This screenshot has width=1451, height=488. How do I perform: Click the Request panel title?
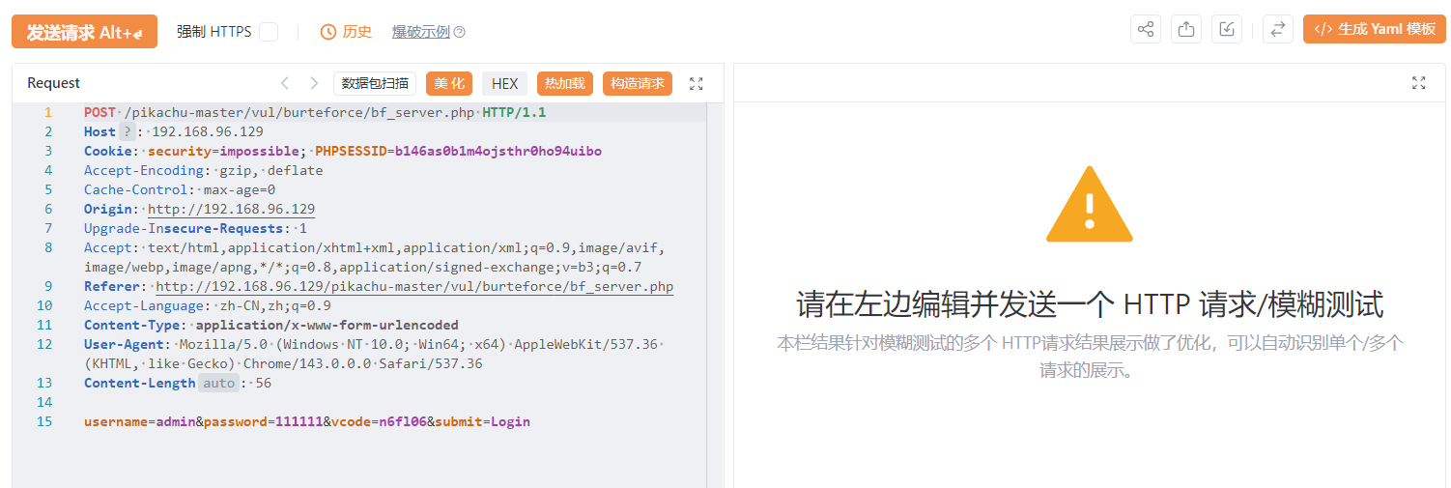(54, 83)
